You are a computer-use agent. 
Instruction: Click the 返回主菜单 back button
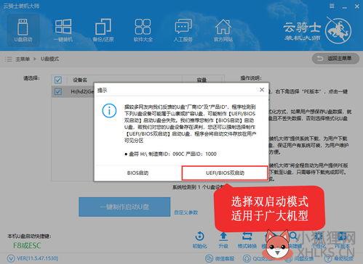click(335, 59)
